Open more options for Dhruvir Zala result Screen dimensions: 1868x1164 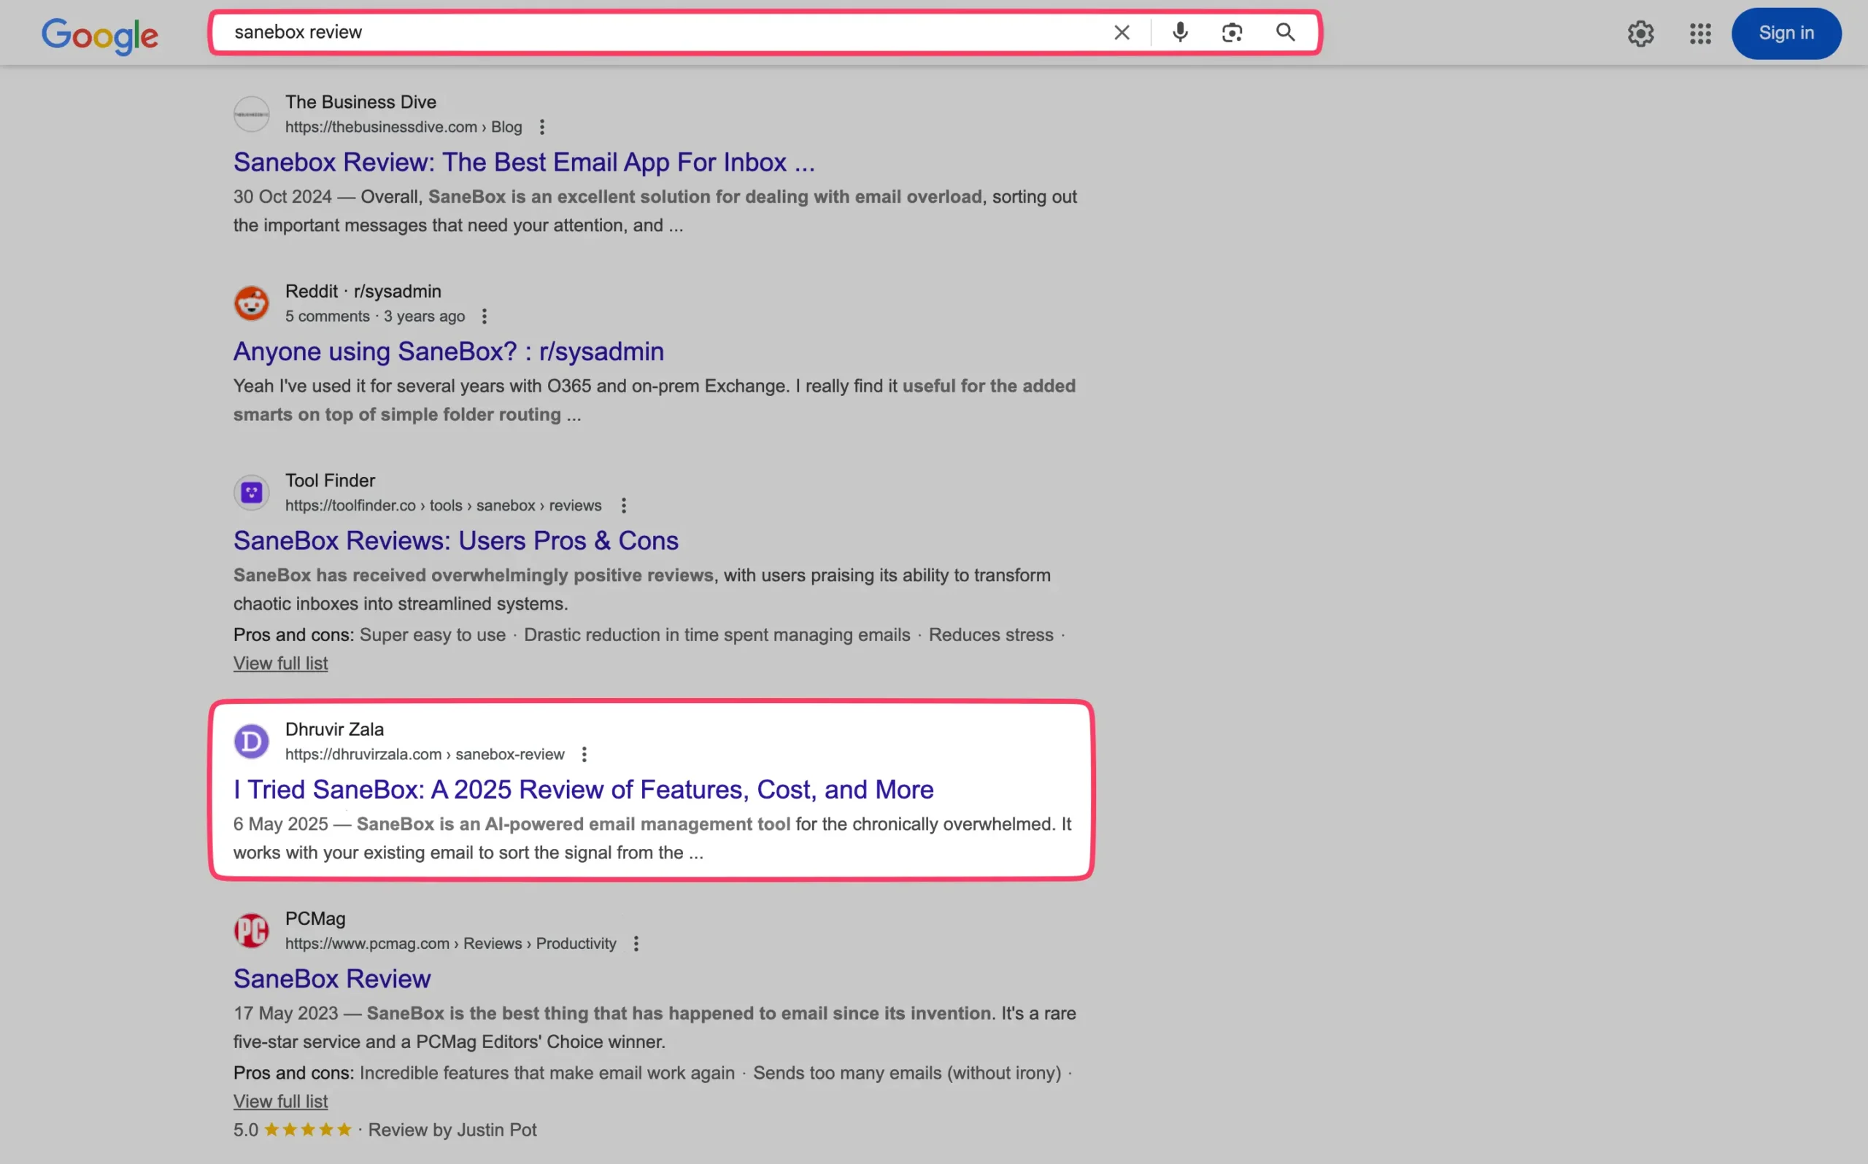point(584,754)
